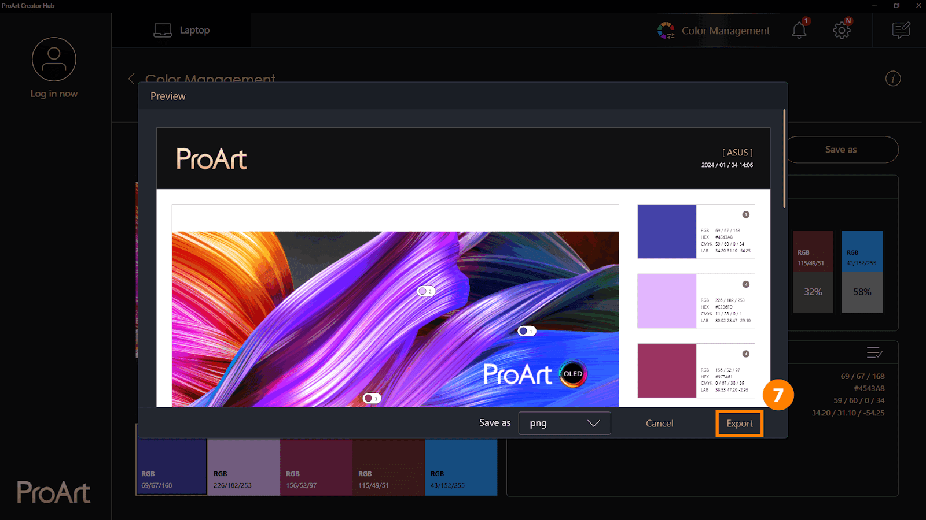Open the Laptop tab

(182, 30)
